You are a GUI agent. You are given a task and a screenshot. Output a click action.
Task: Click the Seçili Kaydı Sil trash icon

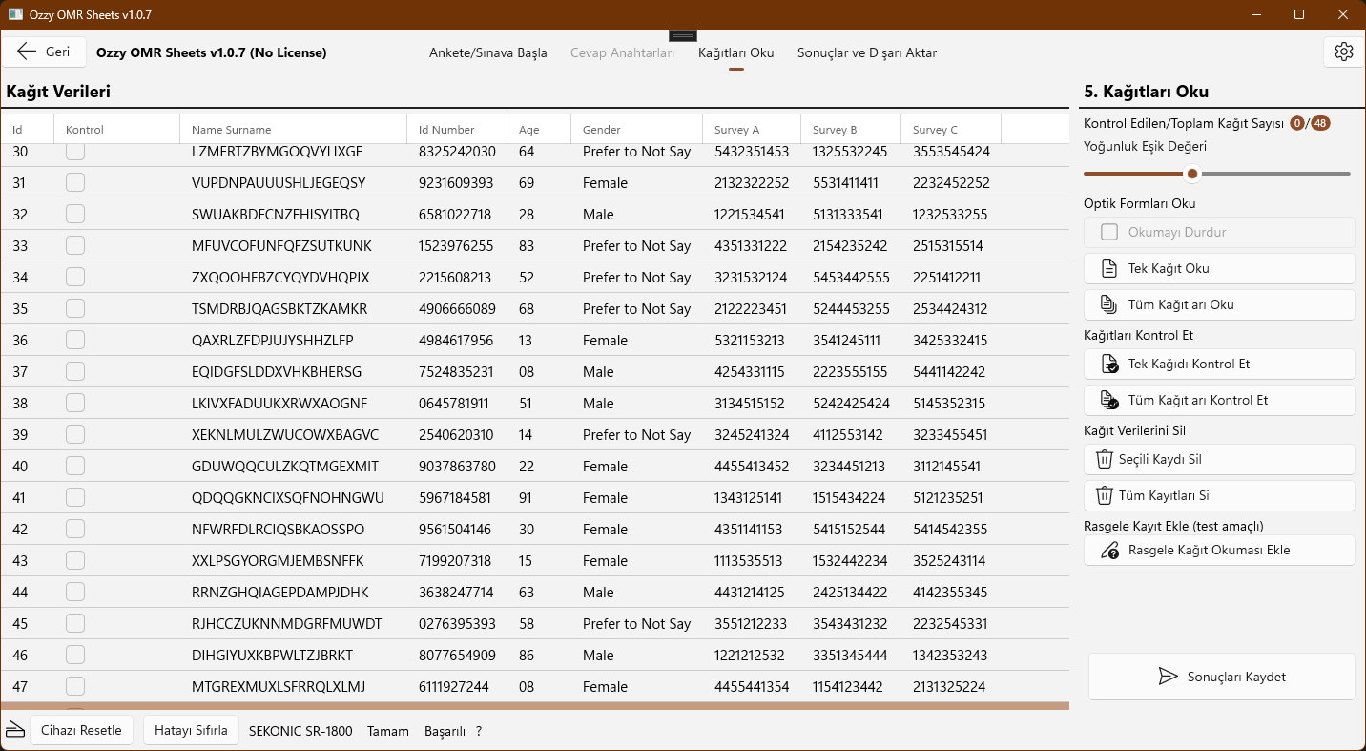pyautogui.click(x=1105, y=459)
